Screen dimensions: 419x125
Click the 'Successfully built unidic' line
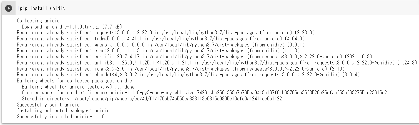pos(48,105)
